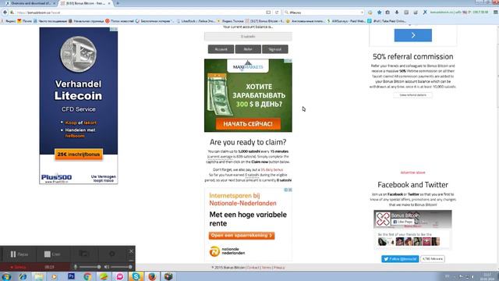
Task: Open the pink chat app taskbar icon
Action: [119, 276]
